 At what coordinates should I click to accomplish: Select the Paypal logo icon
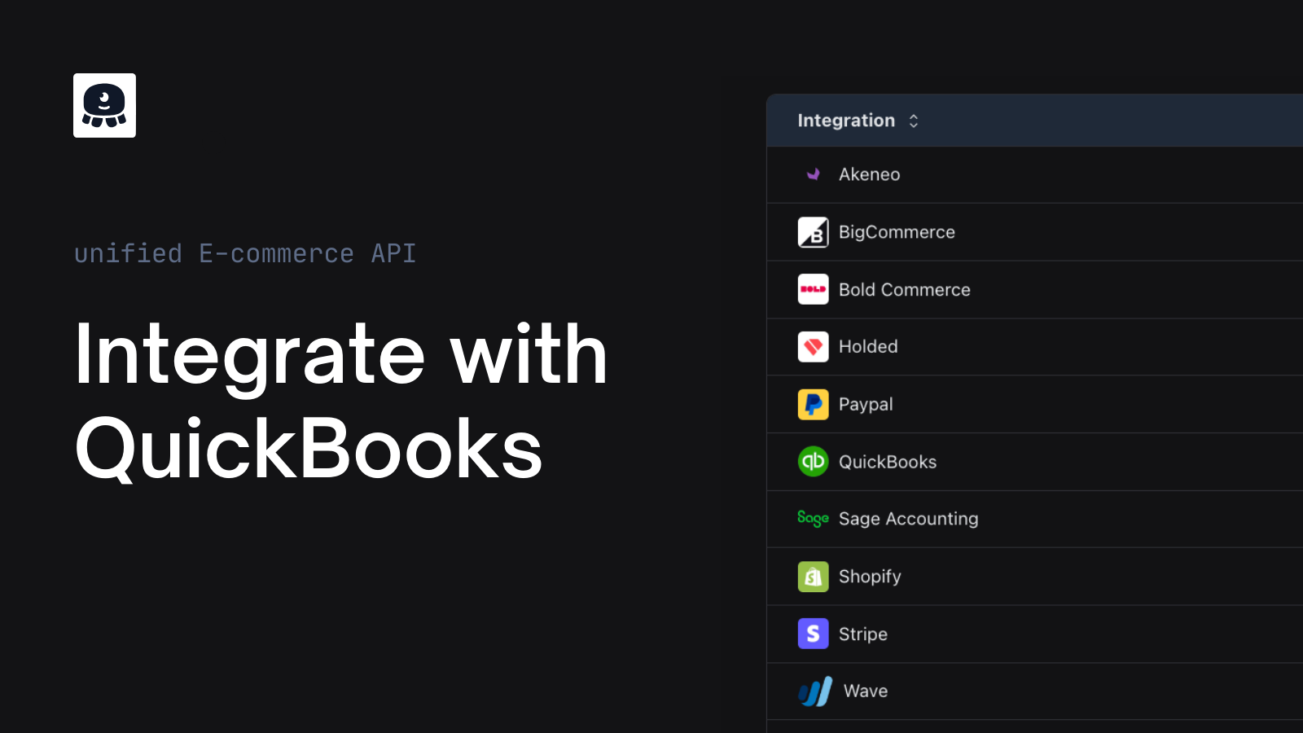tap(813, 404)
